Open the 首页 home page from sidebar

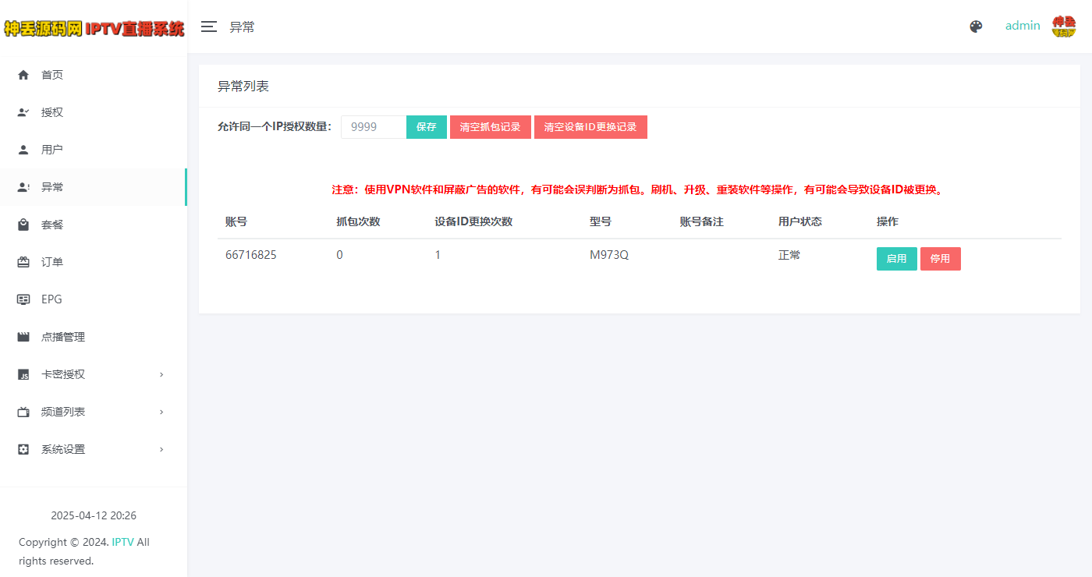52,74
